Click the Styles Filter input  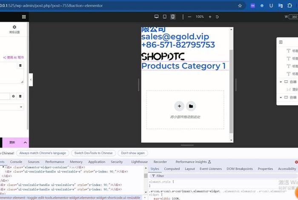point(222,176)
